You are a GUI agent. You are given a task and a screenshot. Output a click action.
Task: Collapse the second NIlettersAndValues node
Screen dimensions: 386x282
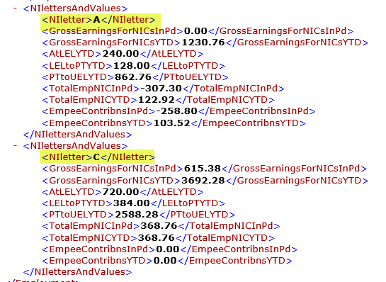click(16, 146)
